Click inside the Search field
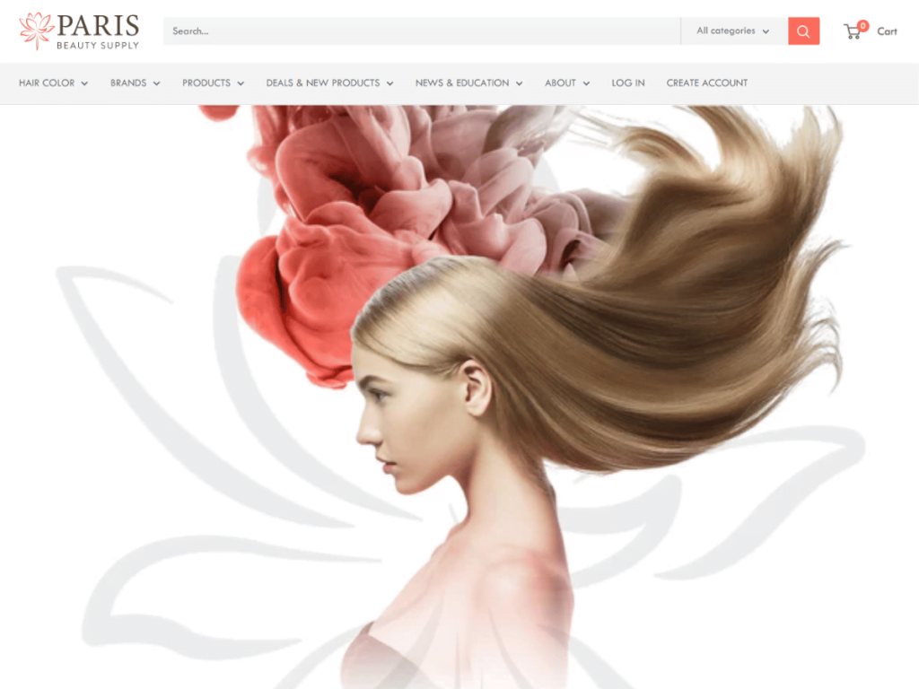Image resolution: width=919 pixels, height=689 pixels. (422, 31)
